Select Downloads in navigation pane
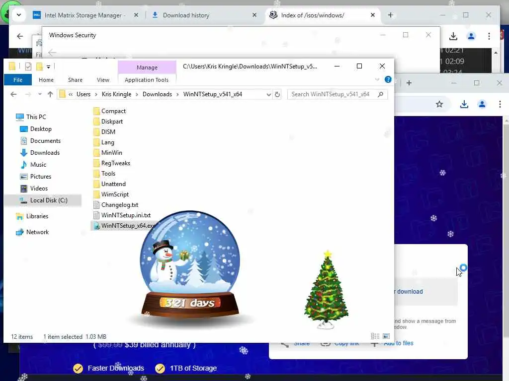 [x=40, y=153]
